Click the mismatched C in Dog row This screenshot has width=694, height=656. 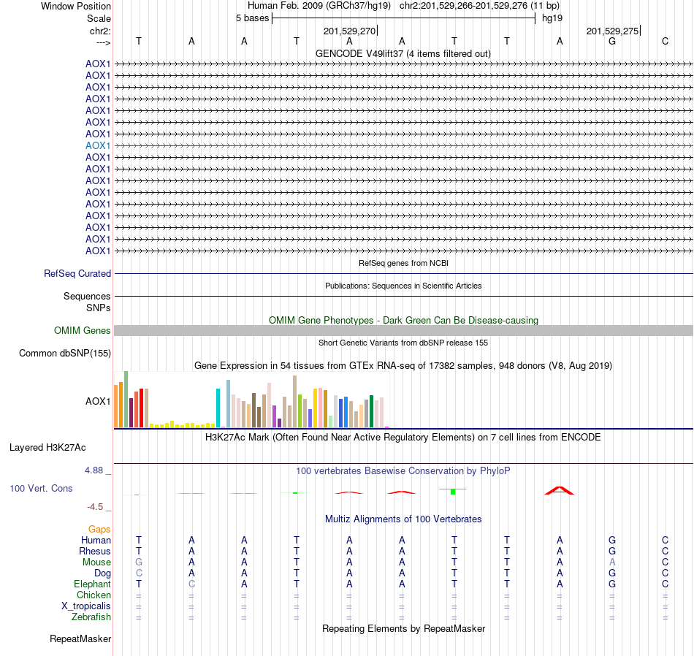click(x=139, y=573)
